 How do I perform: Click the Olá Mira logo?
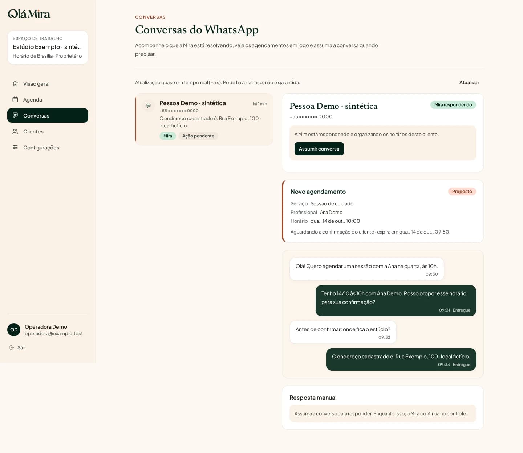coord(29,14)
